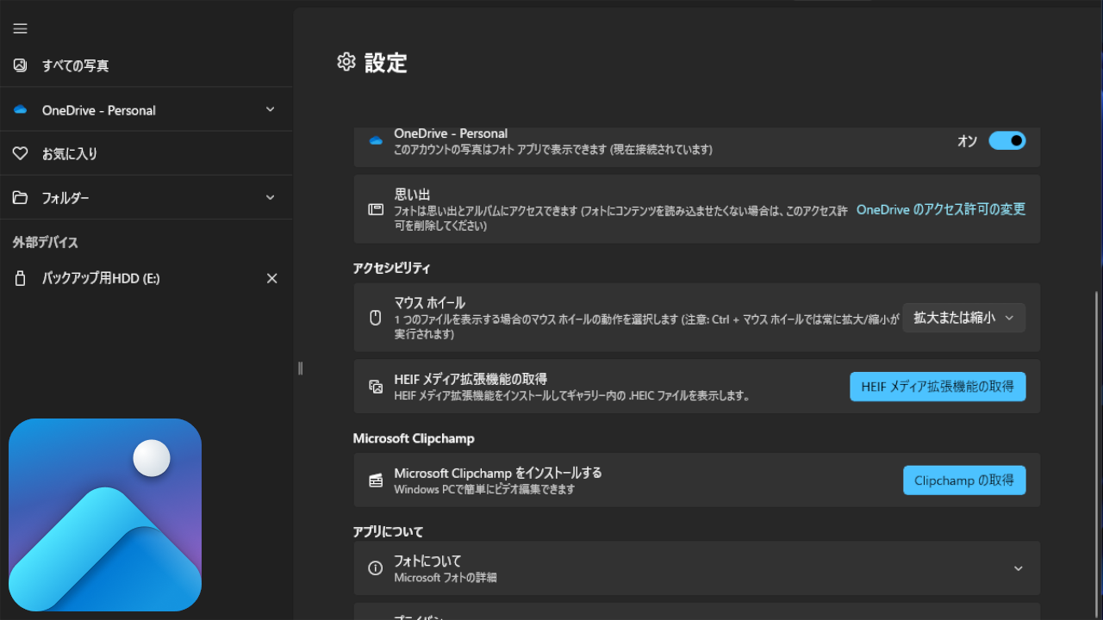Viewport: 1103px width, 620px height.
Task: Click the フォトについて info icon
Action: (x=375, y=568)
